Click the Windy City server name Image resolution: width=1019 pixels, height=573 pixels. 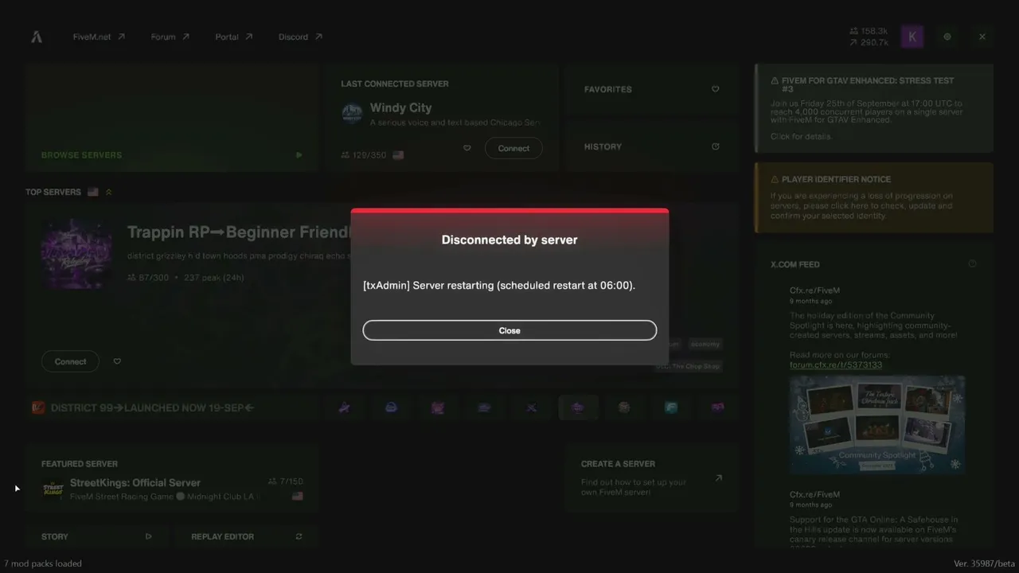pos(400,108)
